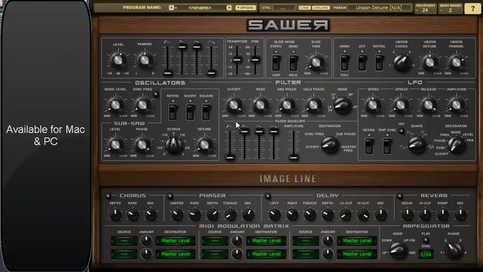The image size is (483, 272).
Task: Open the arpeggiator Sync 1/16 display
Action: point(426,255)
